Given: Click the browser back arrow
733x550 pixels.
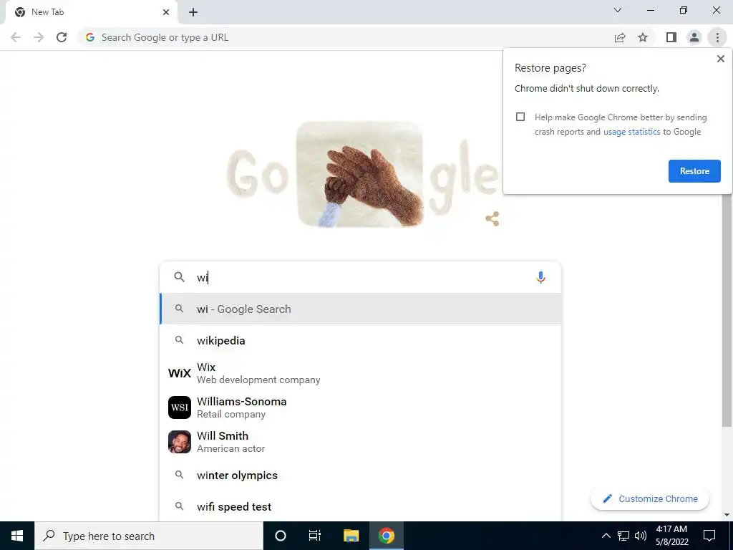Looking at the screenshot, I should [x=16, y=37].
